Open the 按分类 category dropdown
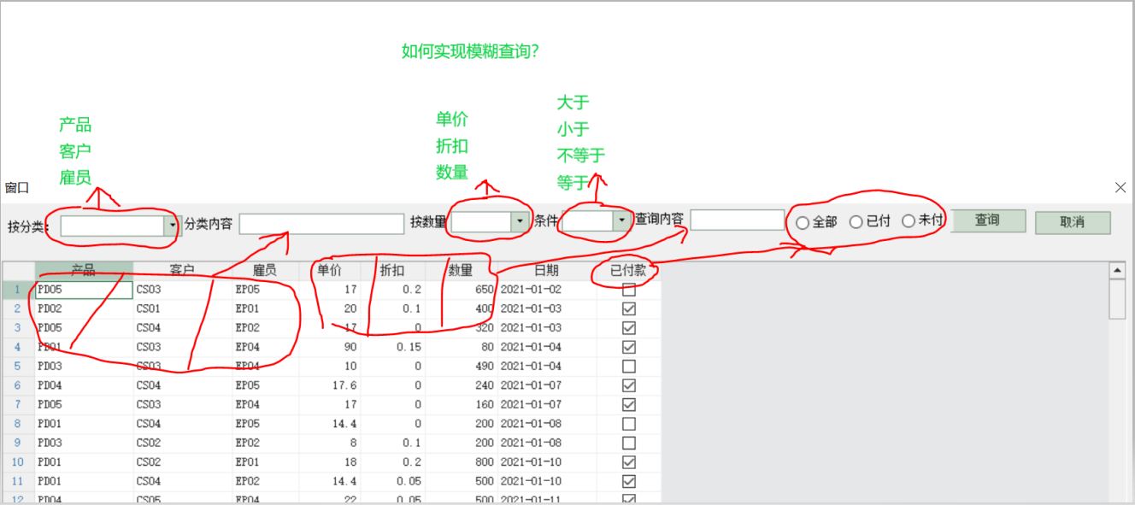The width and height of the screenshot is (1135, 505). 172,225
